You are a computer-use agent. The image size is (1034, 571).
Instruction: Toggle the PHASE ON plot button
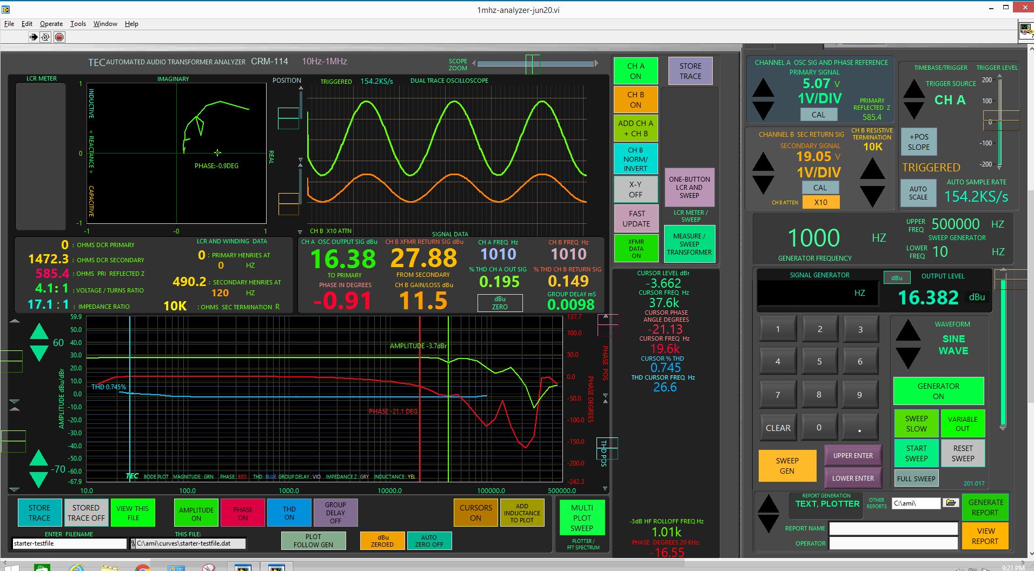243,513
